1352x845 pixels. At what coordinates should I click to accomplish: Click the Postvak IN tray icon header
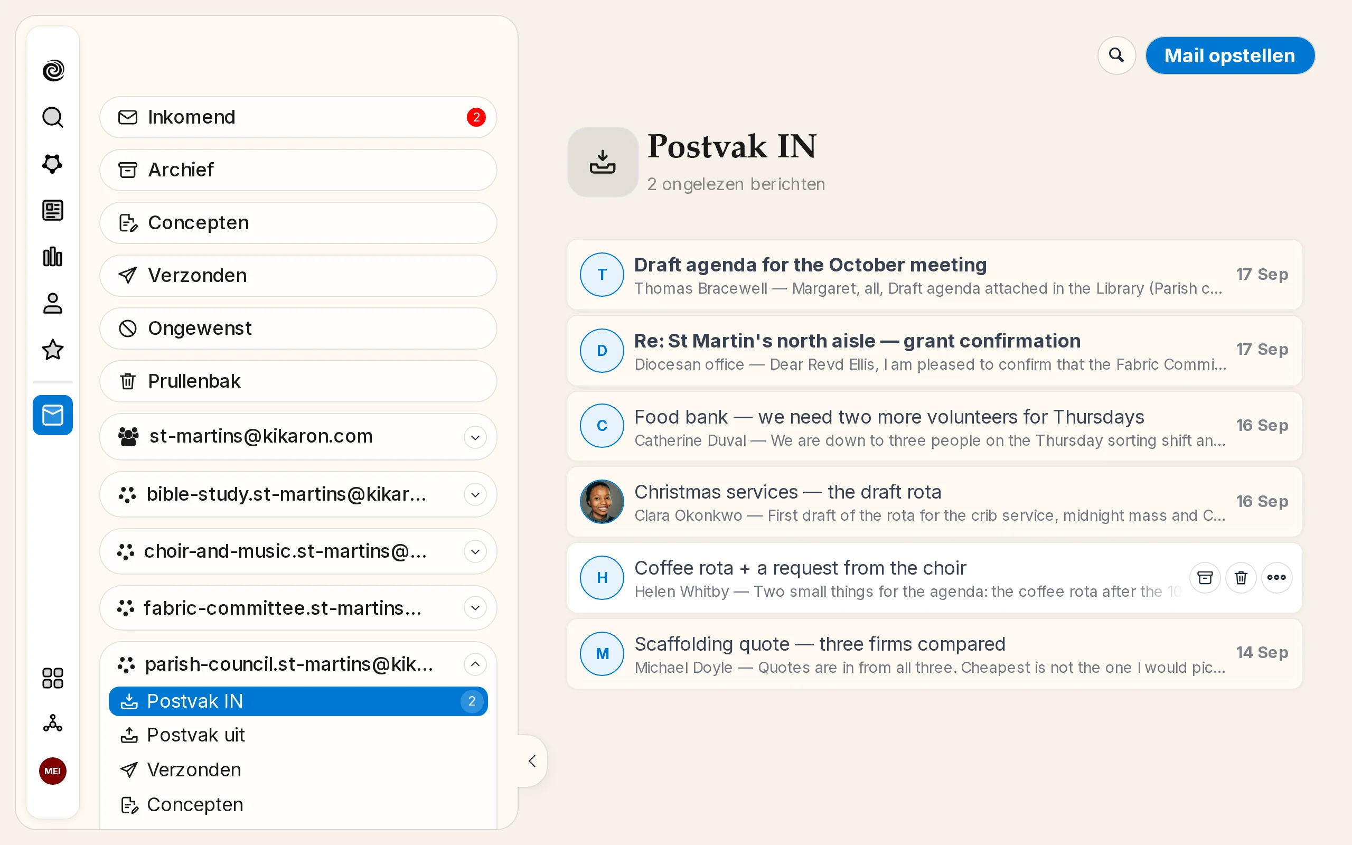click(603, 162)
